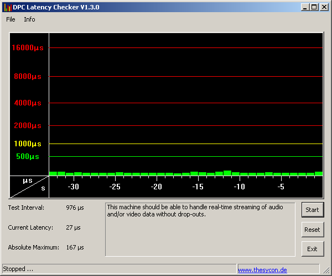Click the red 16000µs scale label
Screen dimensions: 332x276
[27, 48]
